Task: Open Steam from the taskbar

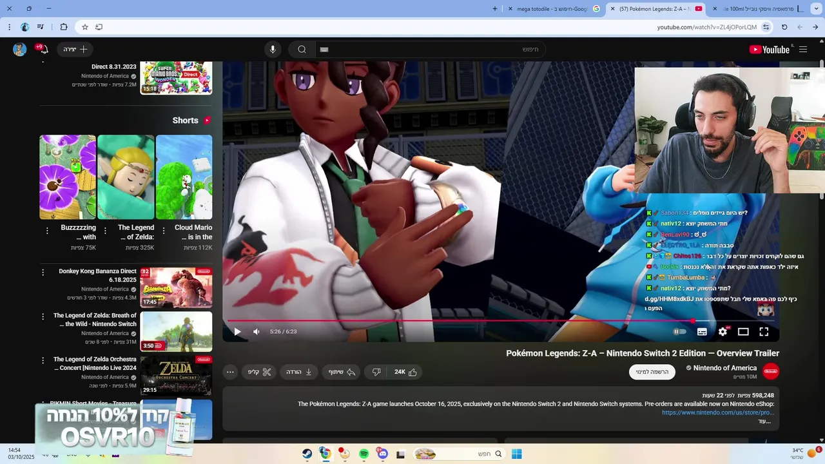Action: (307, 454)
